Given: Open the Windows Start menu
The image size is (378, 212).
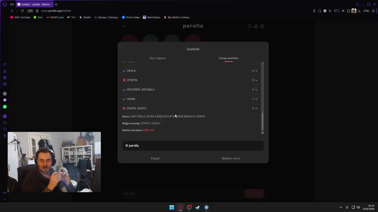Looking at the screenshot, I should tap(172, 207).
